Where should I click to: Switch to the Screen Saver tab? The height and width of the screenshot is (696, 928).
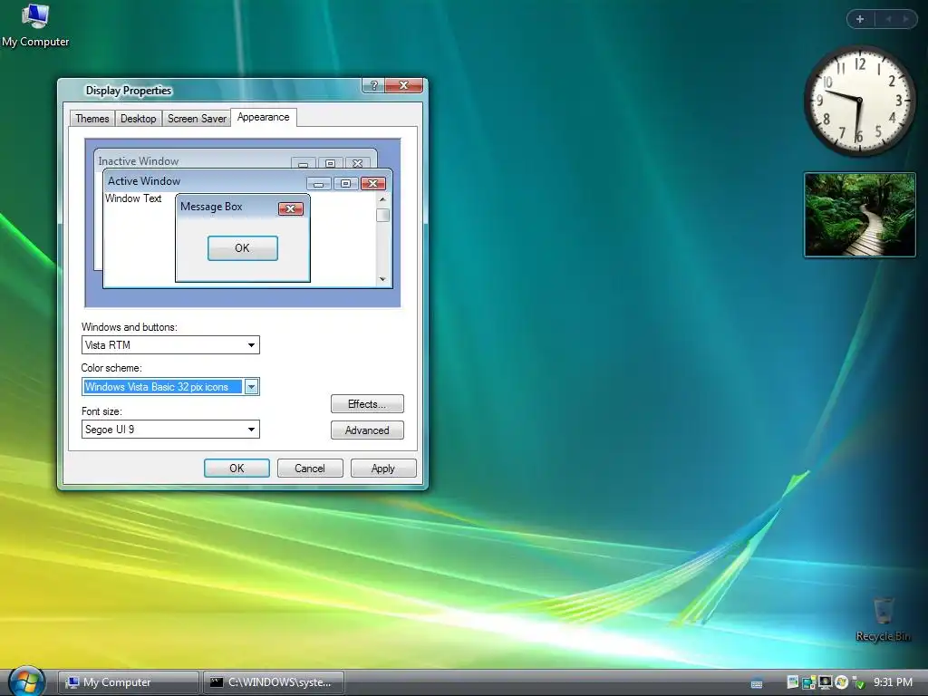(x=197, y=119)
